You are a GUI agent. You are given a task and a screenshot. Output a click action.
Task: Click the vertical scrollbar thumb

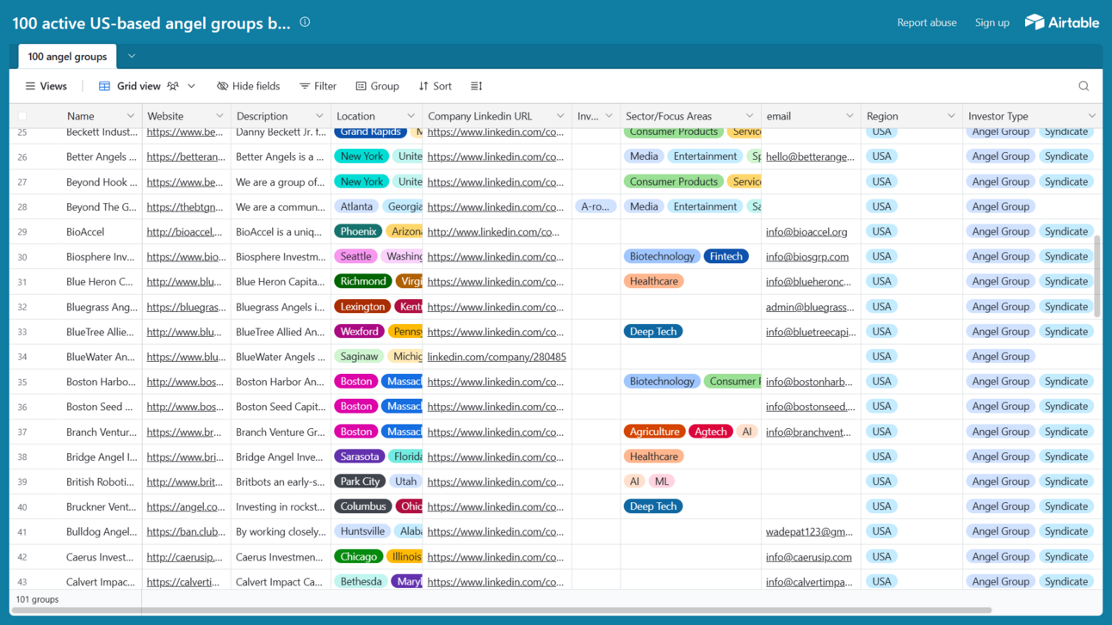(1097, 277)
